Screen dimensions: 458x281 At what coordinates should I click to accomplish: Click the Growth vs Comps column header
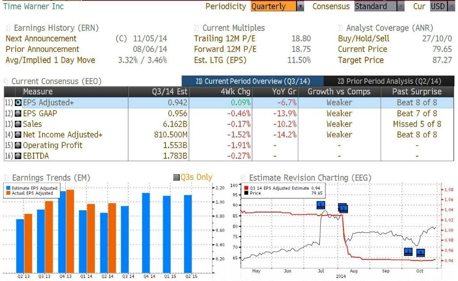339,92
